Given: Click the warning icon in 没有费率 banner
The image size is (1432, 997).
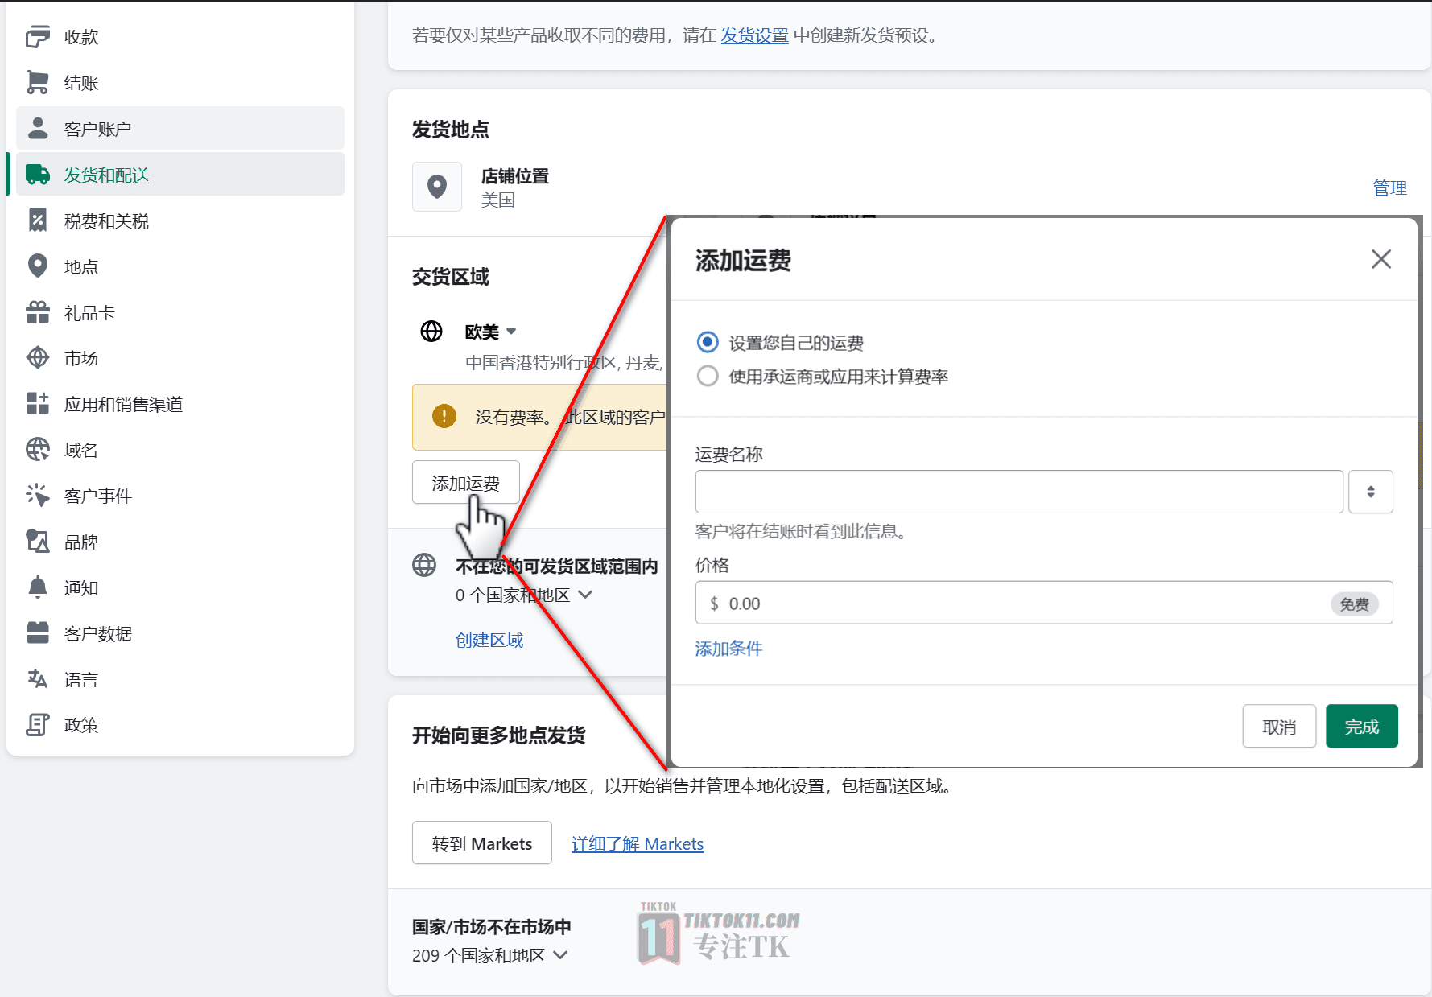Looking at the screenshot, I should click(444, 416).
